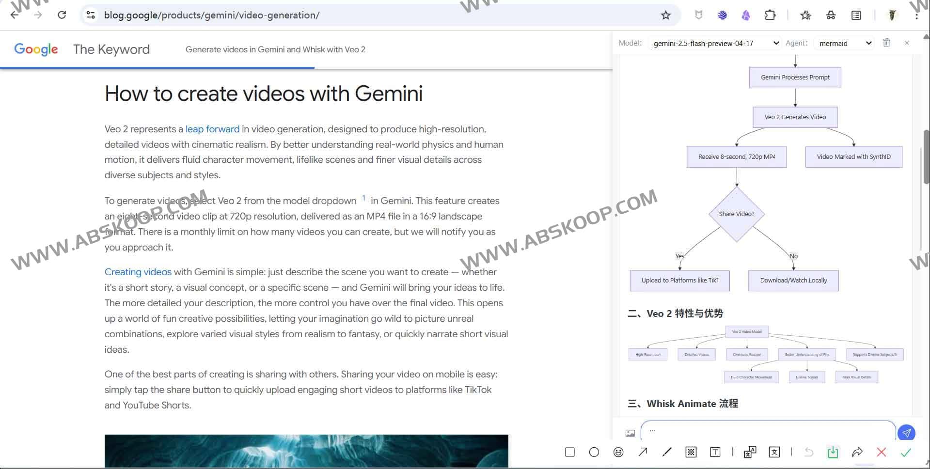The image size is (930, 469).
Task: Send the message with the paper plane
Action: [x=907, y=433]
